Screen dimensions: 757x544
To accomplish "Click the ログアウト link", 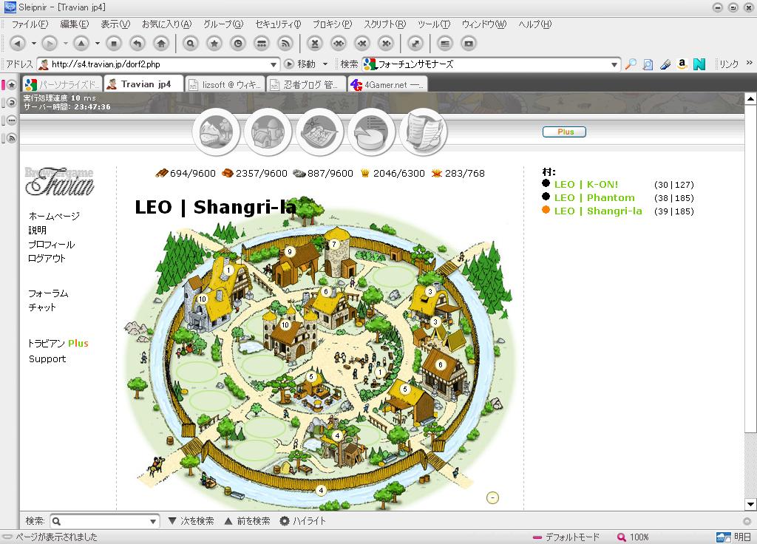I will click(x=47, y=258).
